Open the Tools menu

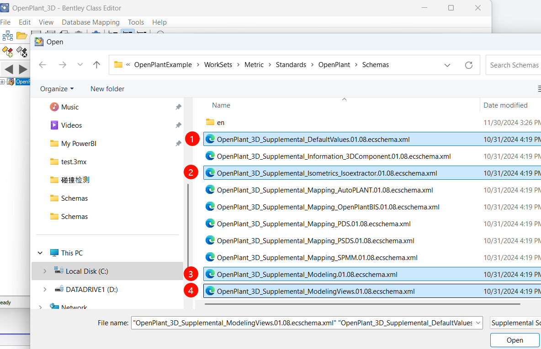136,22
